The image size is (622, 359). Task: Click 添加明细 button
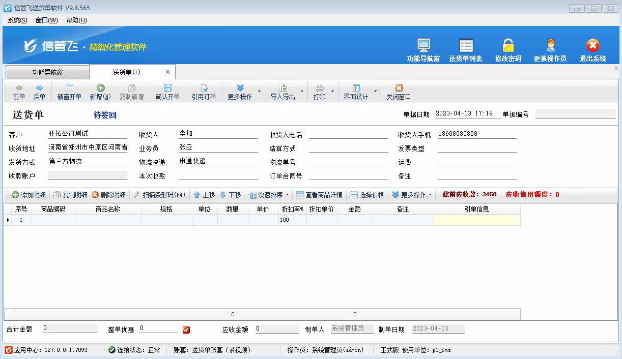tap(29, 195)
